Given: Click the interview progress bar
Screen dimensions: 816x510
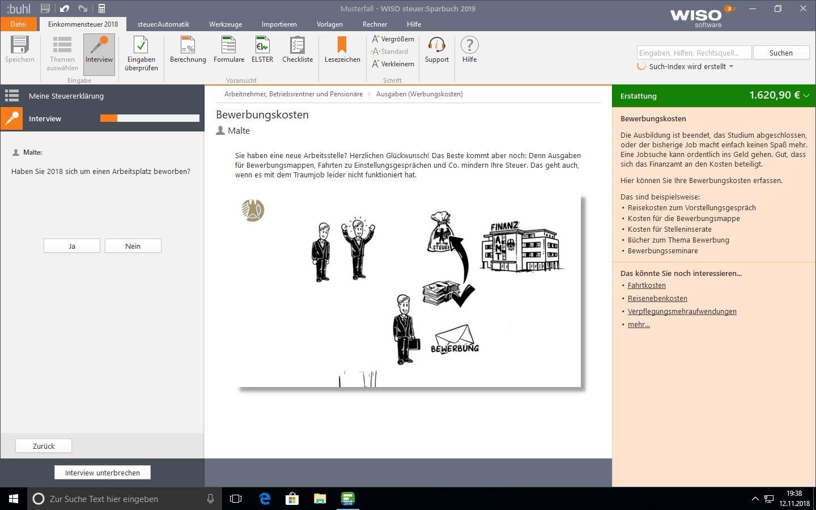Looking at the screenshot, I should [x=150, y=118].
